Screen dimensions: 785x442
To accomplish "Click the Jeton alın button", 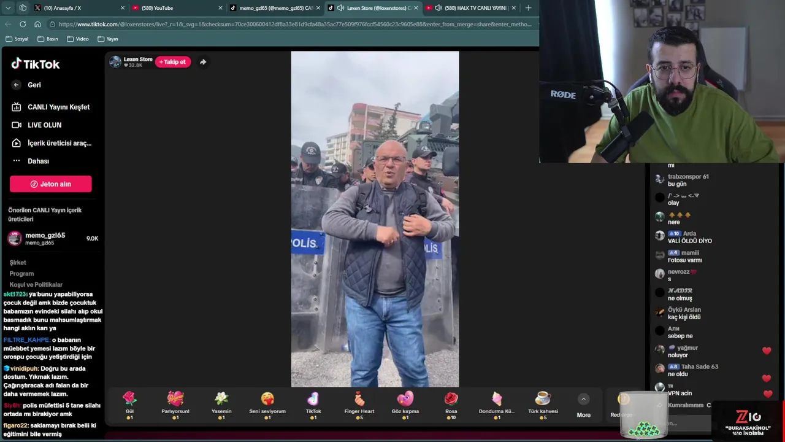I will point(50,184).
